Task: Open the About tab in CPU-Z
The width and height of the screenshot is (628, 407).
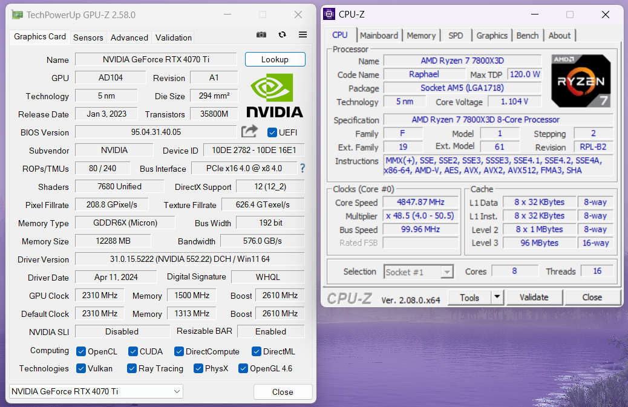Action: pos(560,35)
